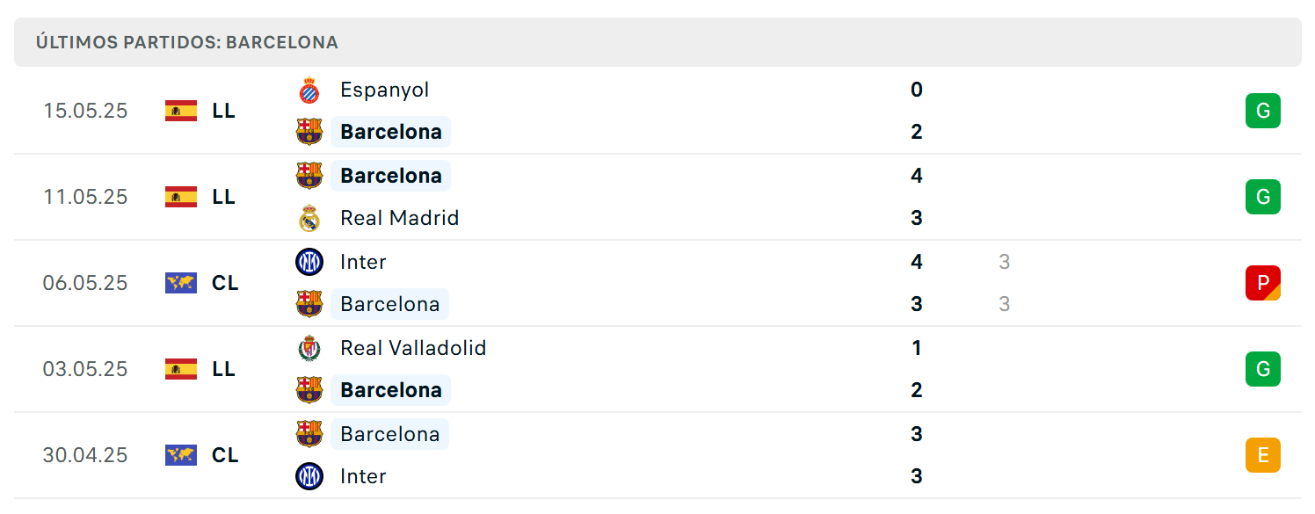
Task: Open the Real Valladolid team link
Action: tap(413, 348)
